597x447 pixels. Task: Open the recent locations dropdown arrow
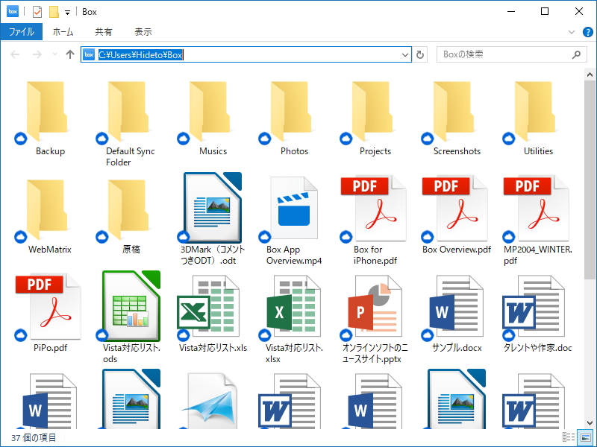click(54, 54)
